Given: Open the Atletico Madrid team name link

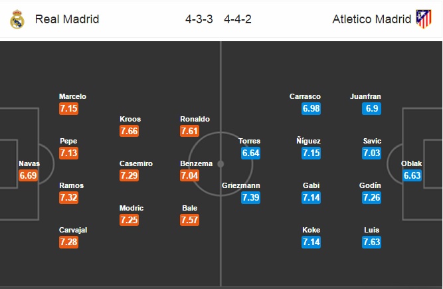Looking at the screenshot, I should [x=371, y=19].
